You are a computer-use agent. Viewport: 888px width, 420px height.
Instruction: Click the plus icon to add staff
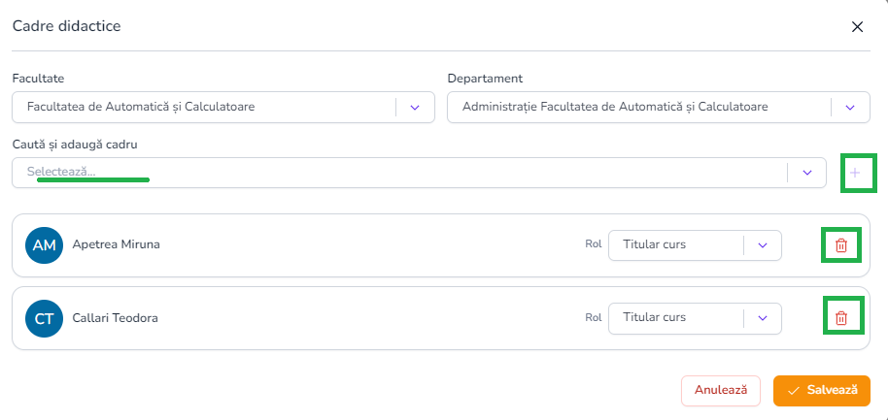855,173
